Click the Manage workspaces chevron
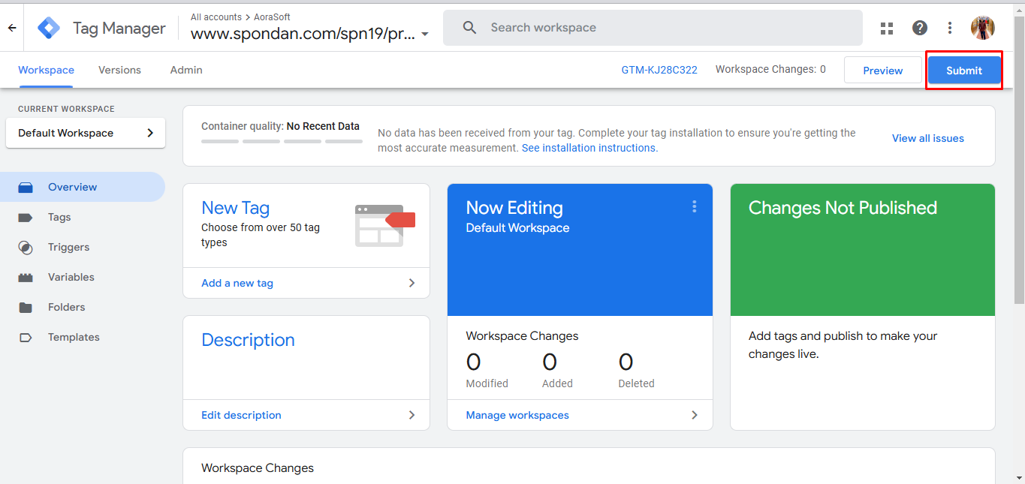This screenshot has height=484, width=1025. 695,415
